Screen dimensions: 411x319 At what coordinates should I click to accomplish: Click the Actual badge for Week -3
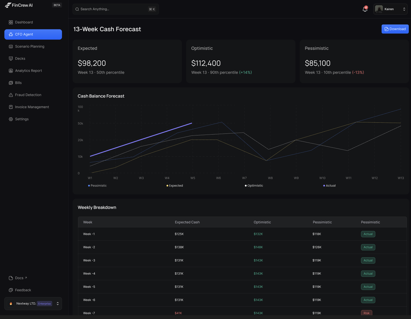[368, 260]
